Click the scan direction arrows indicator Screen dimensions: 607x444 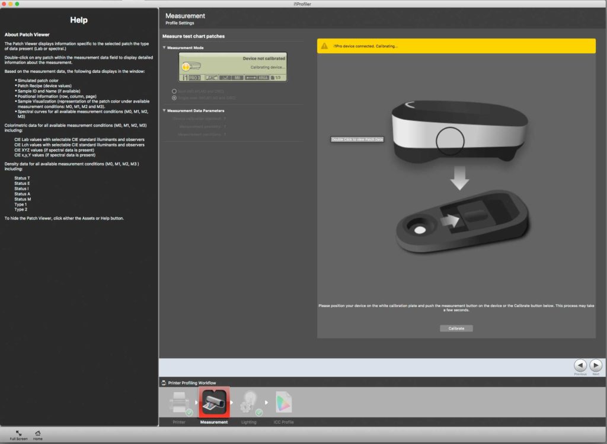click(x=251, y=78)
